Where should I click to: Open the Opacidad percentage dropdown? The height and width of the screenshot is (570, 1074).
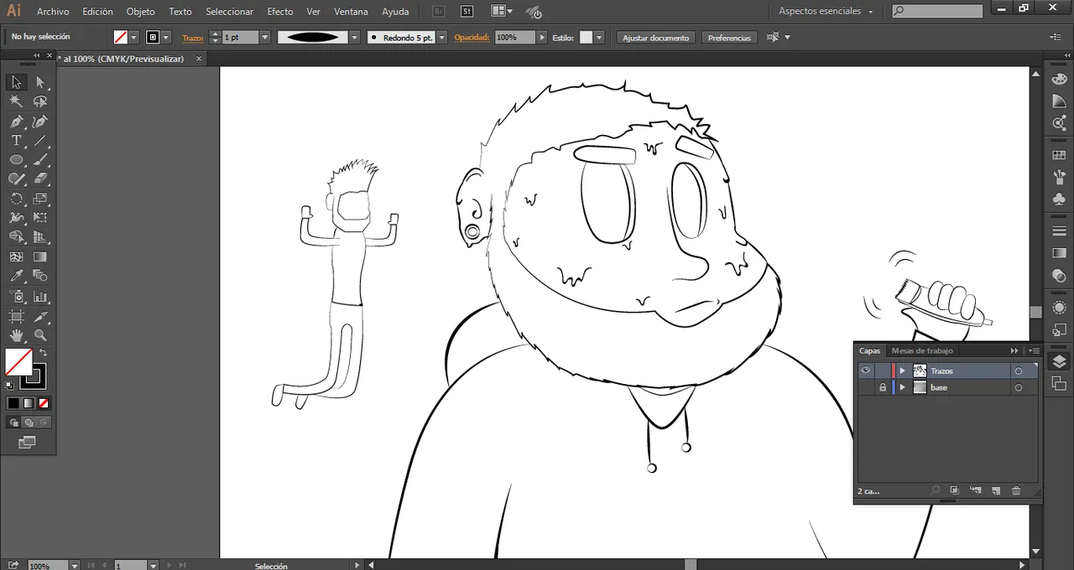click(542, 38)
